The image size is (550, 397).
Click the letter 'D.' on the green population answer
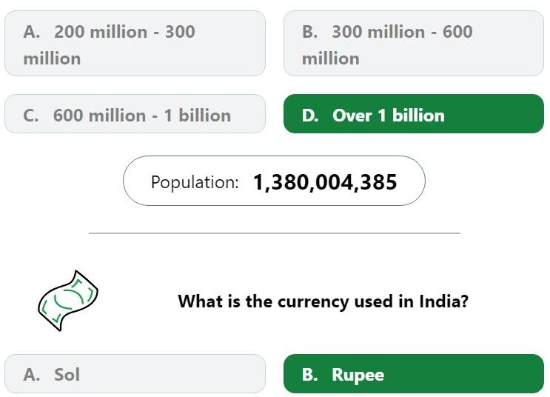310,116
